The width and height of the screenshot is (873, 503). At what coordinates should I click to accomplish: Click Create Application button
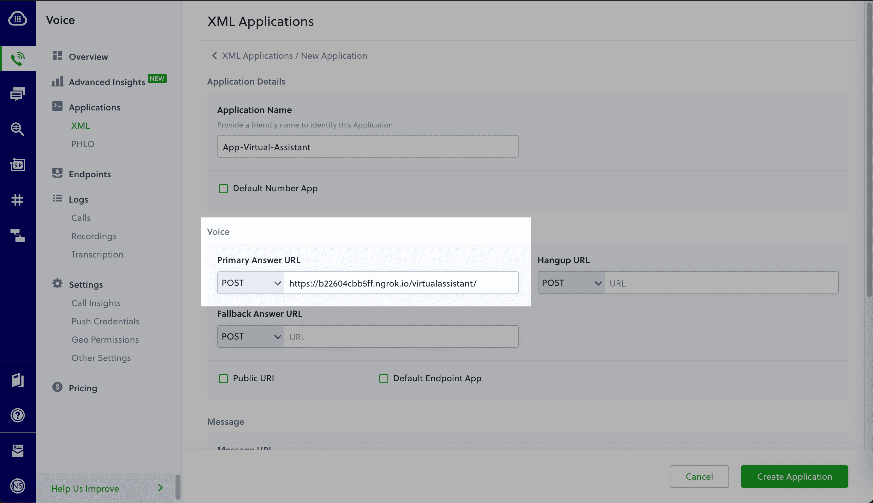(794, 476)
